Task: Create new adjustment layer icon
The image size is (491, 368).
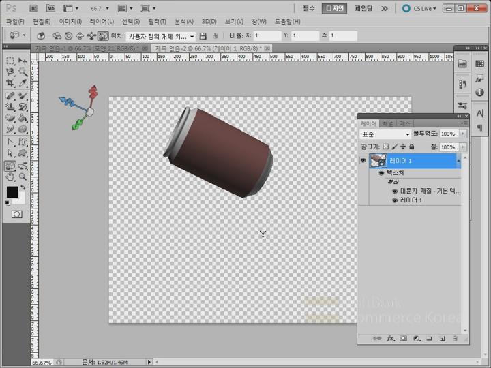Action: click(x=417, y=338)
